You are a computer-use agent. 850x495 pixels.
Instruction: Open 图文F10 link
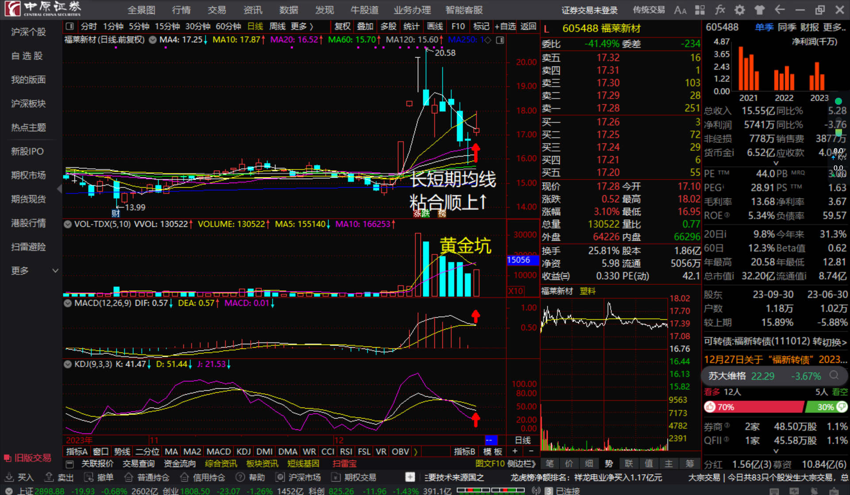click(x=490, y=464)
